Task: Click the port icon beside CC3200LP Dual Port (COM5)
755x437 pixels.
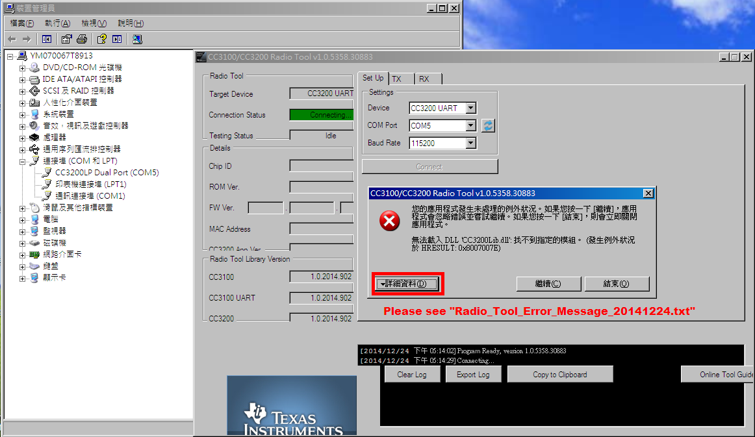Action: pyautogui.click(x=47, y=172)
